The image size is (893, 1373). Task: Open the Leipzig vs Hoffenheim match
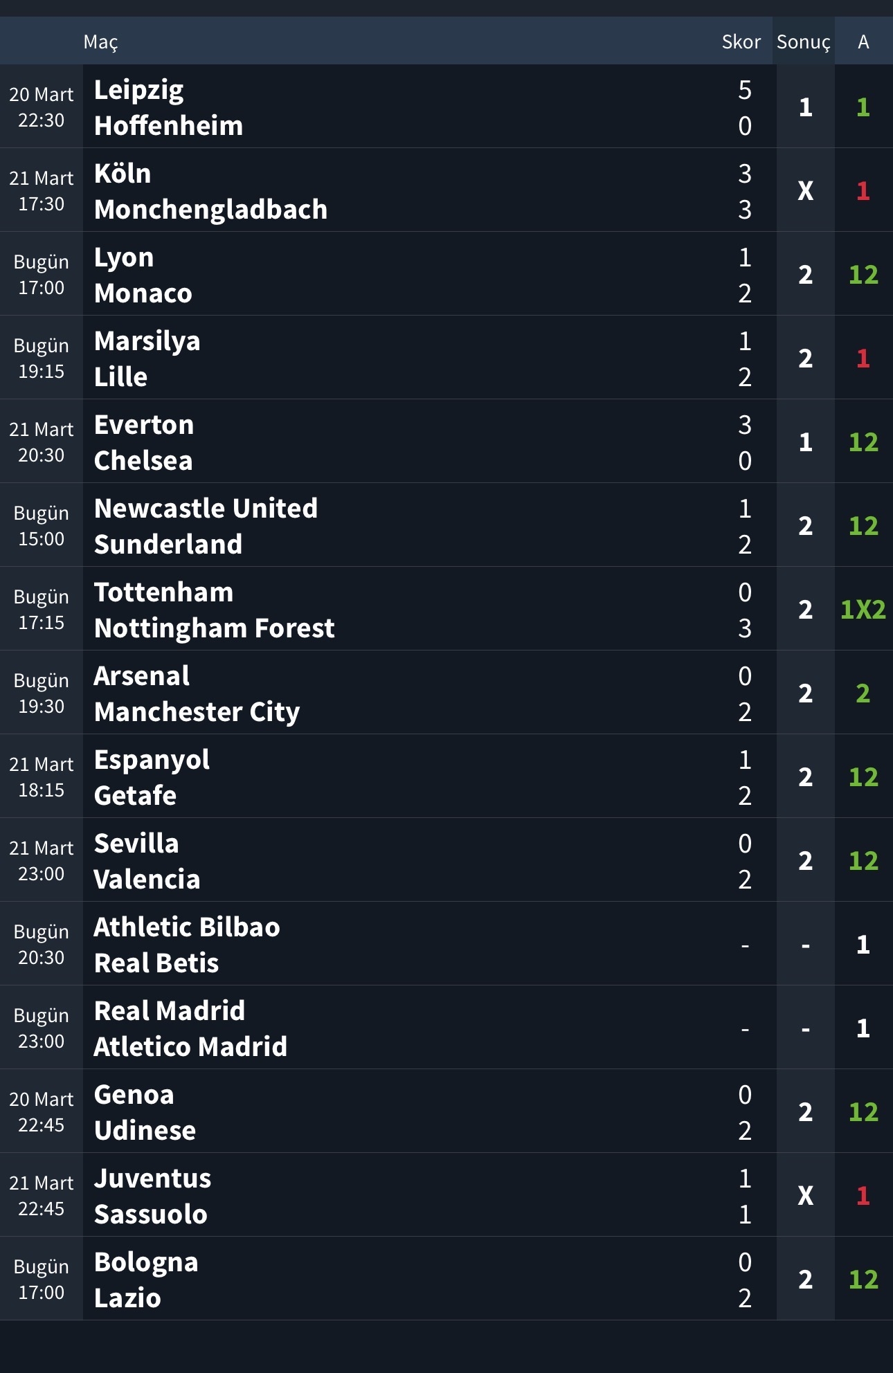coord(388,107)
